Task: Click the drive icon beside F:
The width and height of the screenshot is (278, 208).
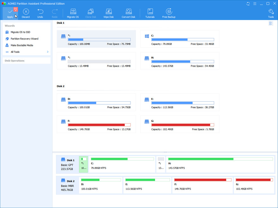Action: click(63, 122)
